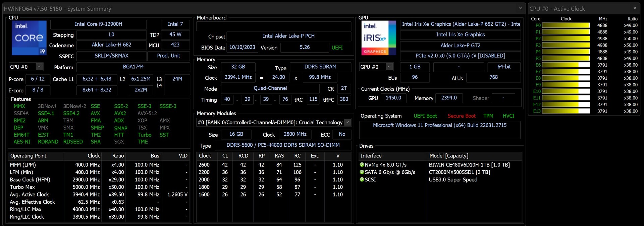Click the Quad-Channel memory mode field

tap(270, 88)
